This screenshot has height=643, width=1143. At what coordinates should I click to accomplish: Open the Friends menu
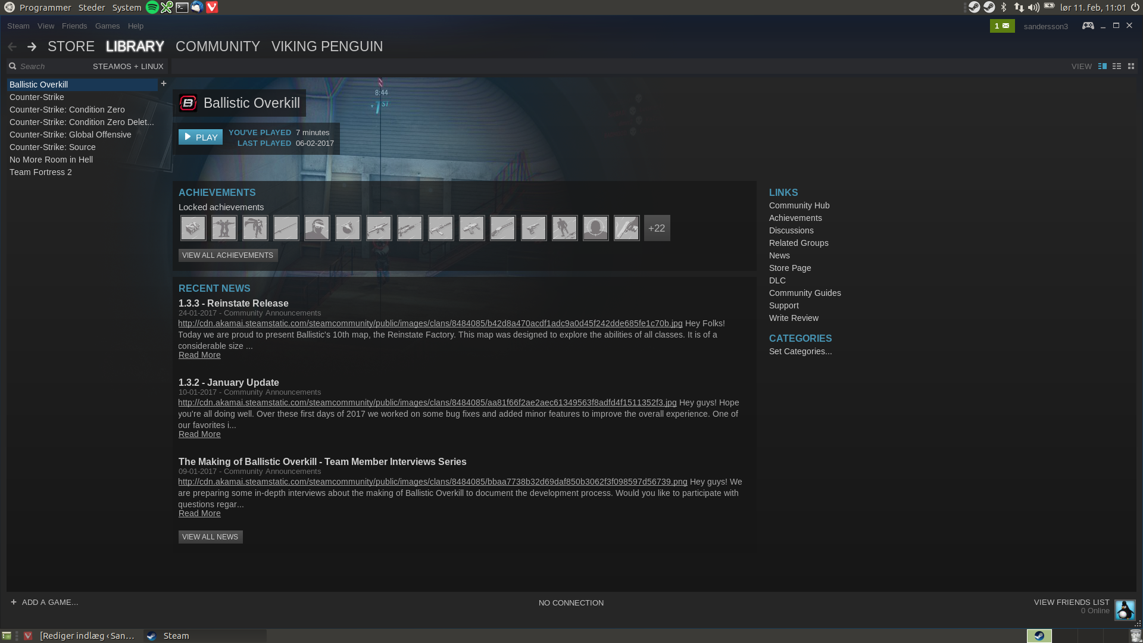[x=74, y=26]
